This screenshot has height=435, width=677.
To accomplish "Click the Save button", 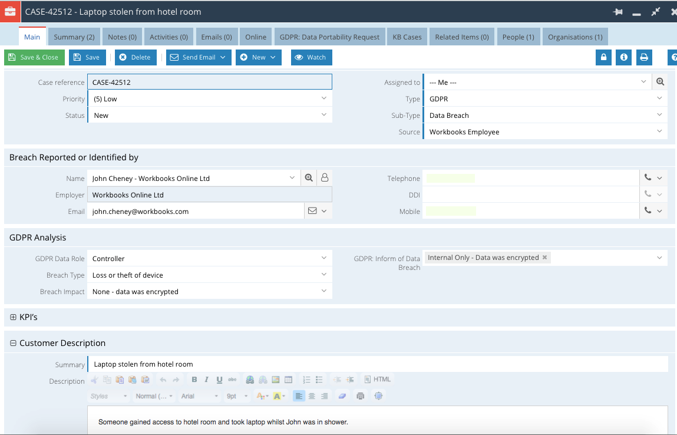I will (x=87, y=57).
